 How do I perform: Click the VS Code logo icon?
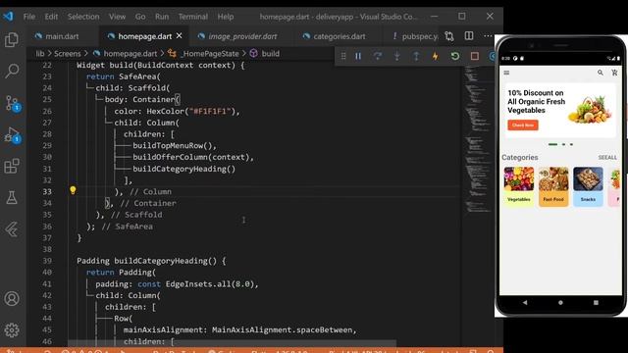[8, 17]
